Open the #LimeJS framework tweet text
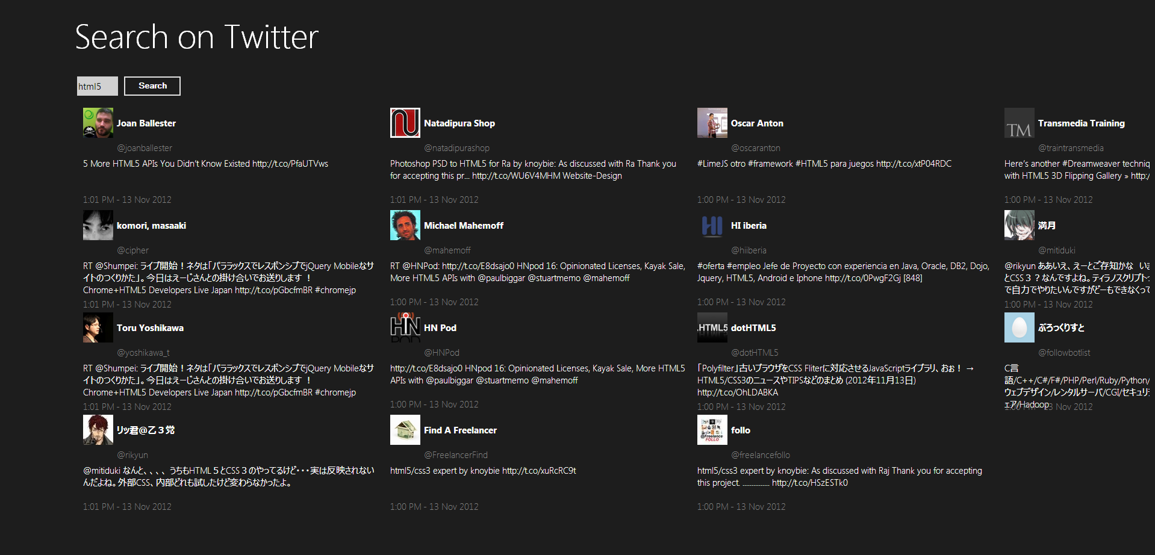The image size is (1155, 555). (824, 164)
